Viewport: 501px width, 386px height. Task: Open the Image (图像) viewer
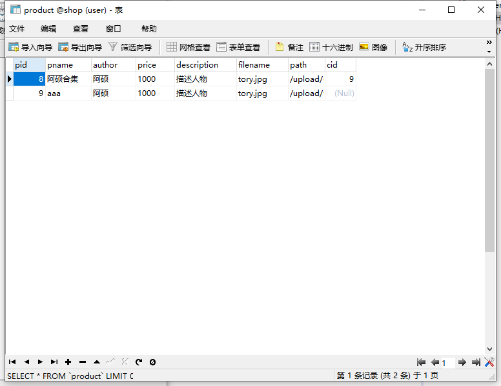tap(373, 47)
